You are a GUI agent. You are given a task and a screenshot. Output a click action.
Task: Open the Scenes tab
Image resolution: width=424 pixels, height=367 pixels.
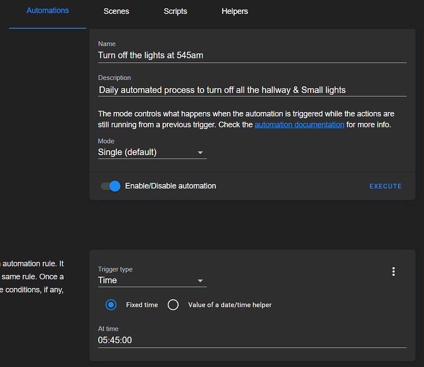[x=116, y=11]
